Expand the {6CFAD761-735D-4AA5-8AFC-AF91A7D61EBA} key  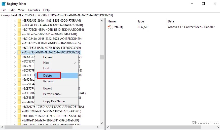coord(15,107)
